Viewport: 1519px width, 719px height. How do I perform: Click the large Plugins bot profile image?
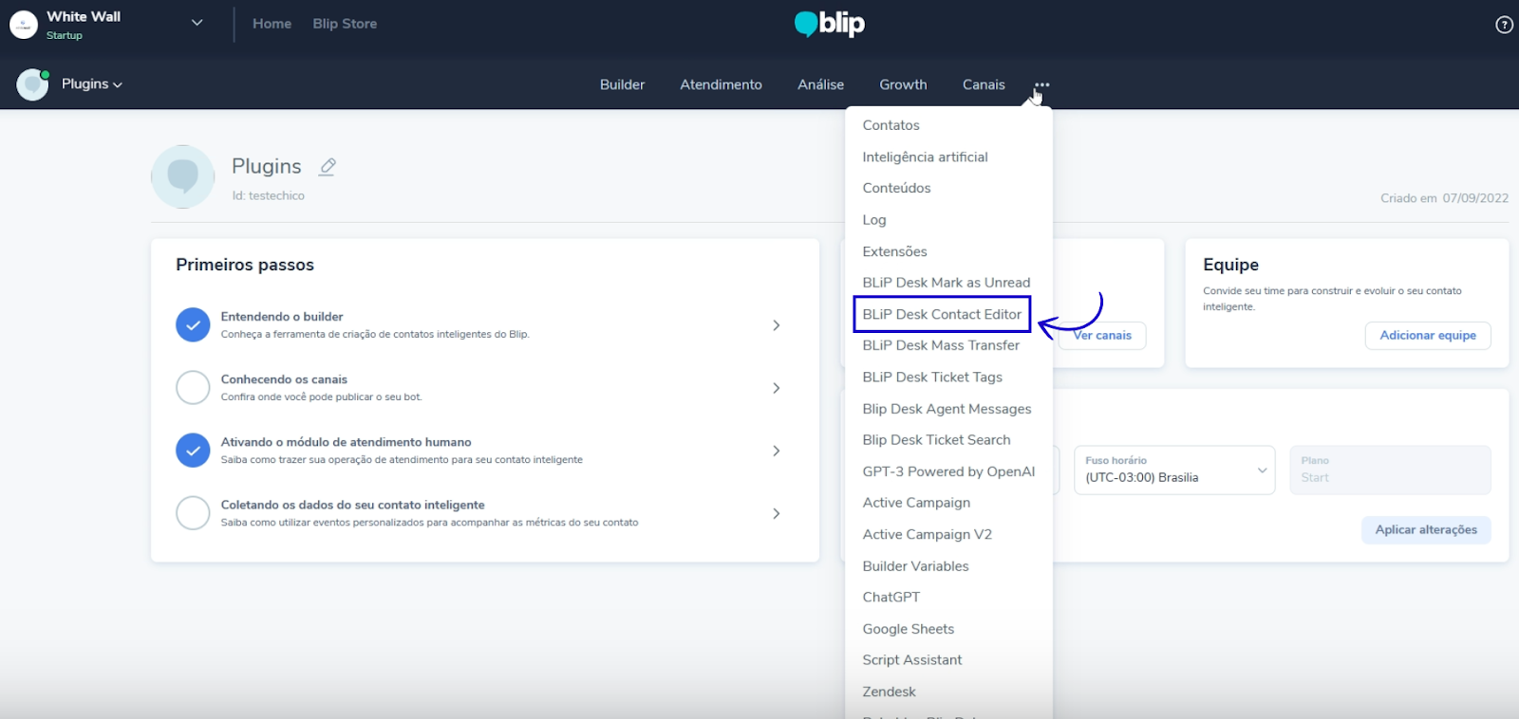(x=182, y=176)
